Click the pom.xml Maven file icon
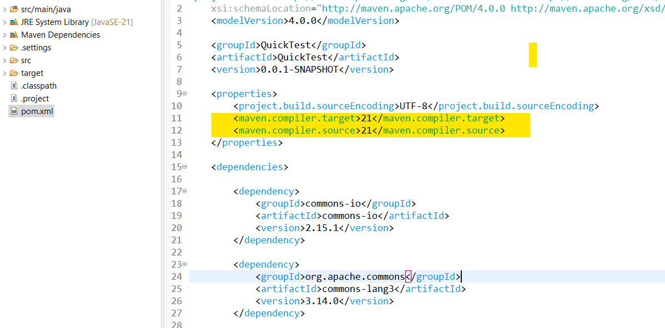The image size is (665, 328). point(14,111)
